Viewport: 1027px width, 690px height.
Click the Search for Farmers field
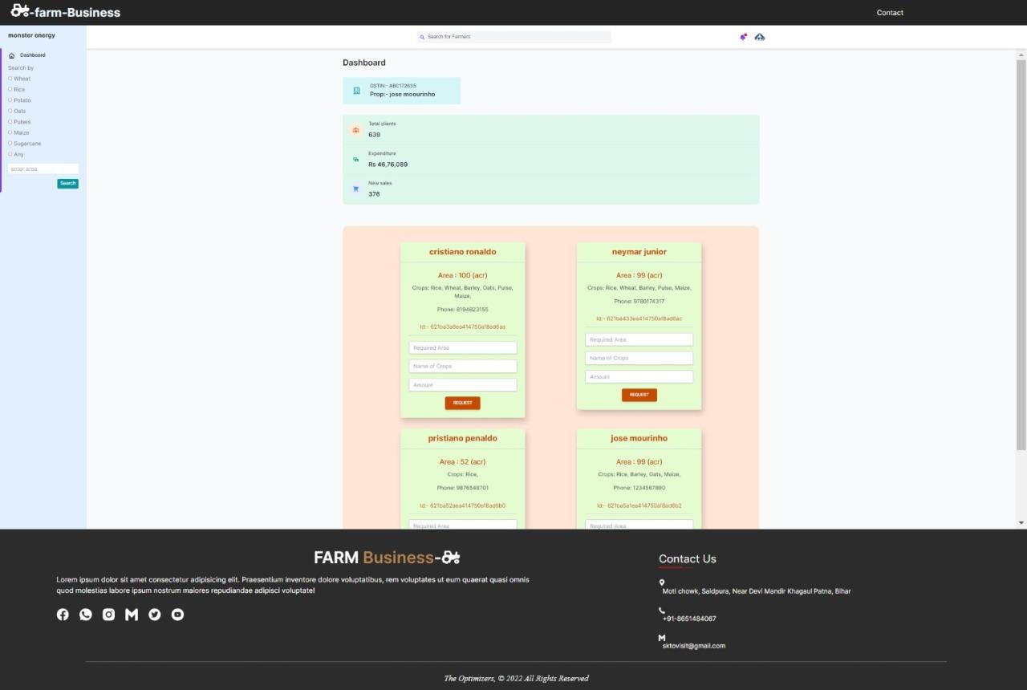click(514, 37)
